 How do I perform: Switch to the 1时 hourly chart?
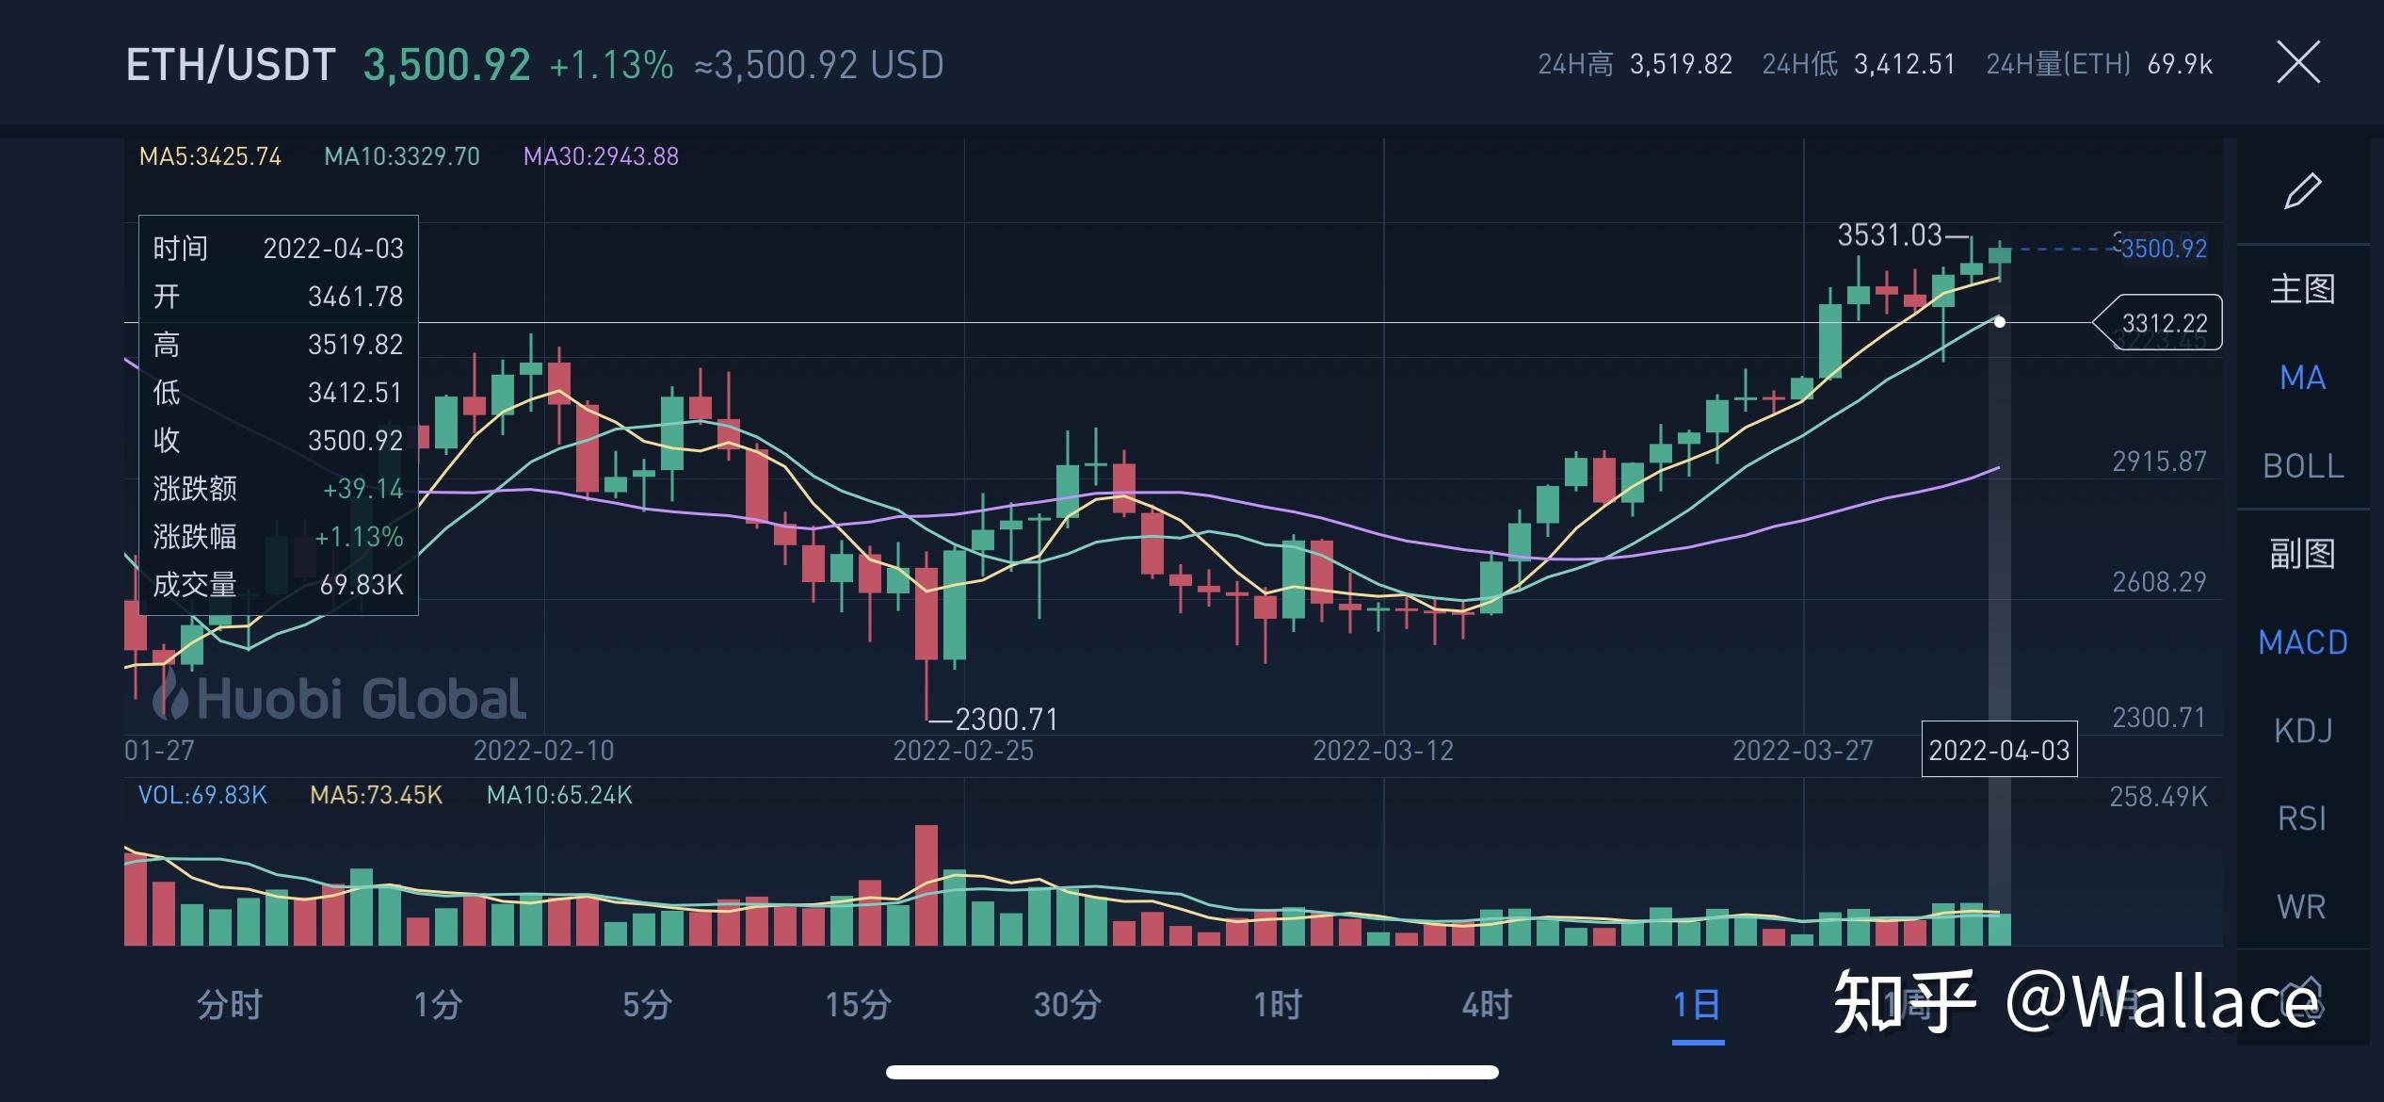1276,1004
